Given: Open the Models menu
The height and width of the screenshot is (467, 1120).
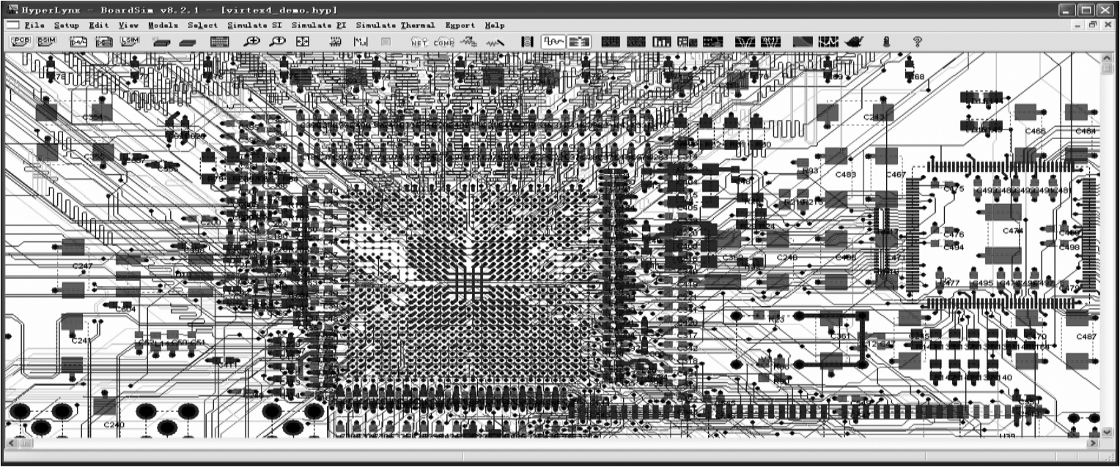Looking at the screenshot, I should [x=163, y=25].
